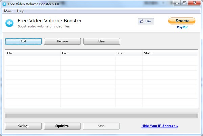203x136 pixels.
Task: Follow the Hide Your IP Address link
Action: [x=159, y=126]
